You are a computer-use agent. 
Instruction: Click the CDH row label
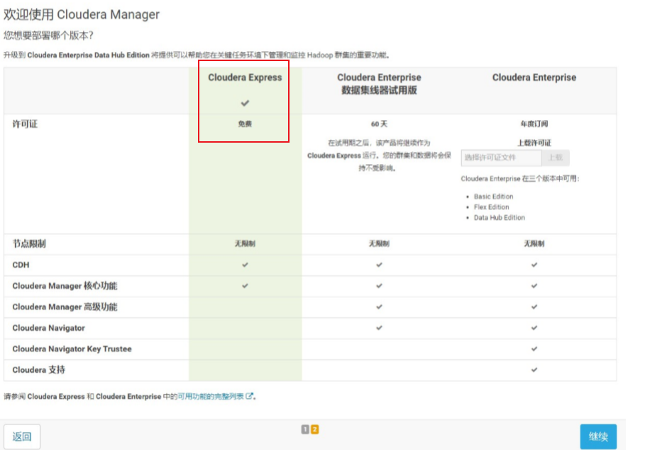tap(21, 265)
